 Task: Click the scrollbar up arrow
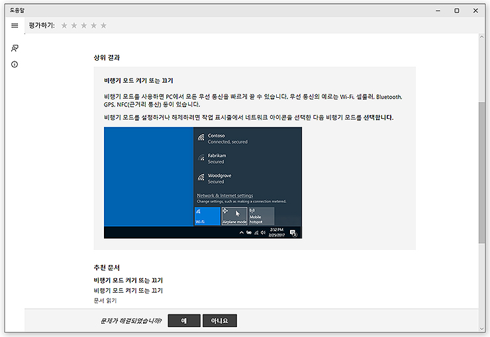click(481, 37)
